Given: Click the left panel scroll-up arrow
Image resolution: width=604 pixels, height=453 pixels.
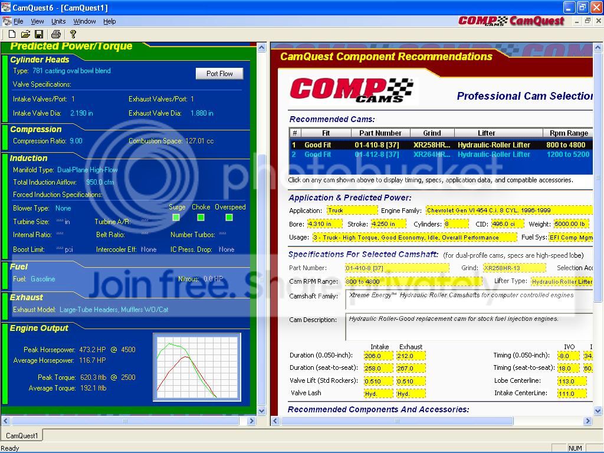Looking at the screenshot, I should 261,48.
